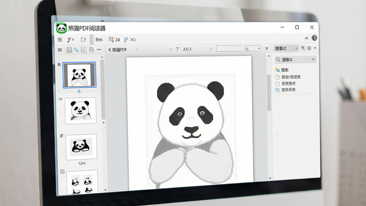Click the blue pin icon in top toolbar
The image size is (366, 206).
(125, 40)
